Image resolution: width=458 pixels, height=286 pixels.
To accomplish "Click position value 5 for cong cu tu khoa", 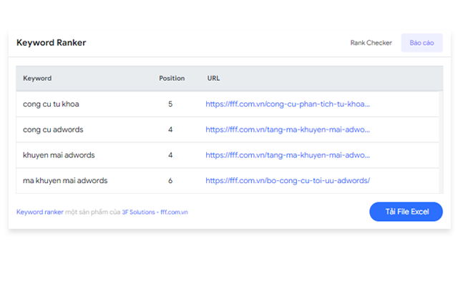I will point(170,104).
